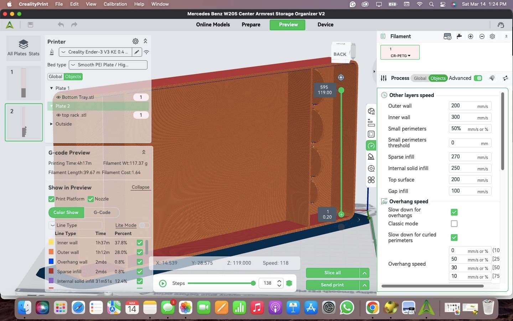513x321 pixels.
Task: Toggle the Nozzle checkbox
Action: [x=90, y=199]
